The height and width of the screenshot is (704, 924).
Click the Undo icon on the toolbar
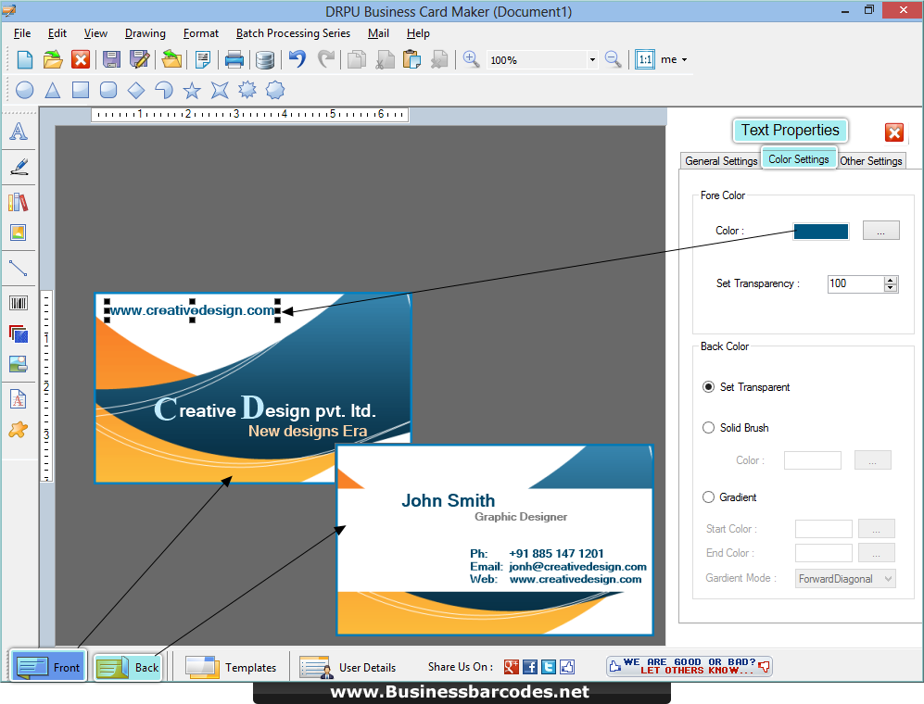pos(296,58)
